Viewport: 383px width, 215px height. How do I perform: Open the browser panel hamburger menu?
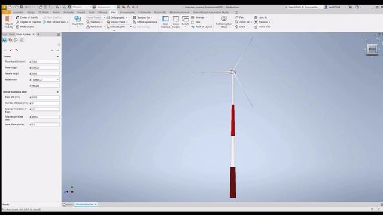59,35
